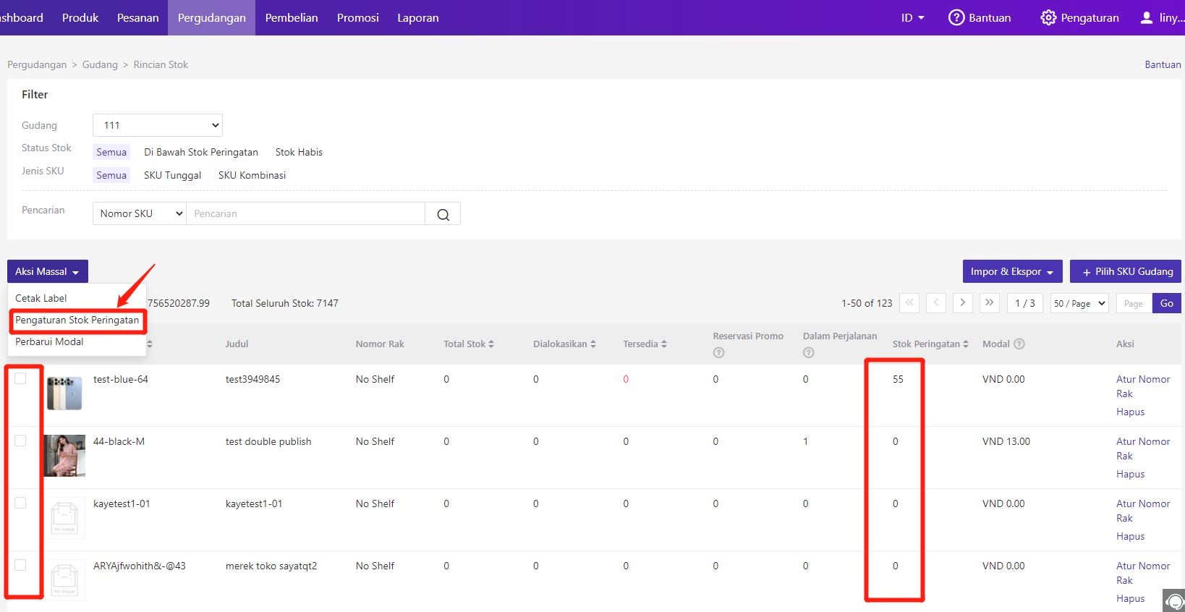
Task: Switch to the Pesanan tab
Action: click(137, 17)
